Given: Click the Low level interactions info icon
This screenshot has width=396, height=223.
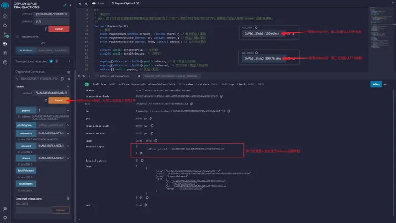Looking at the screenshot, I should pyautogui.click(x=68, y=198).
